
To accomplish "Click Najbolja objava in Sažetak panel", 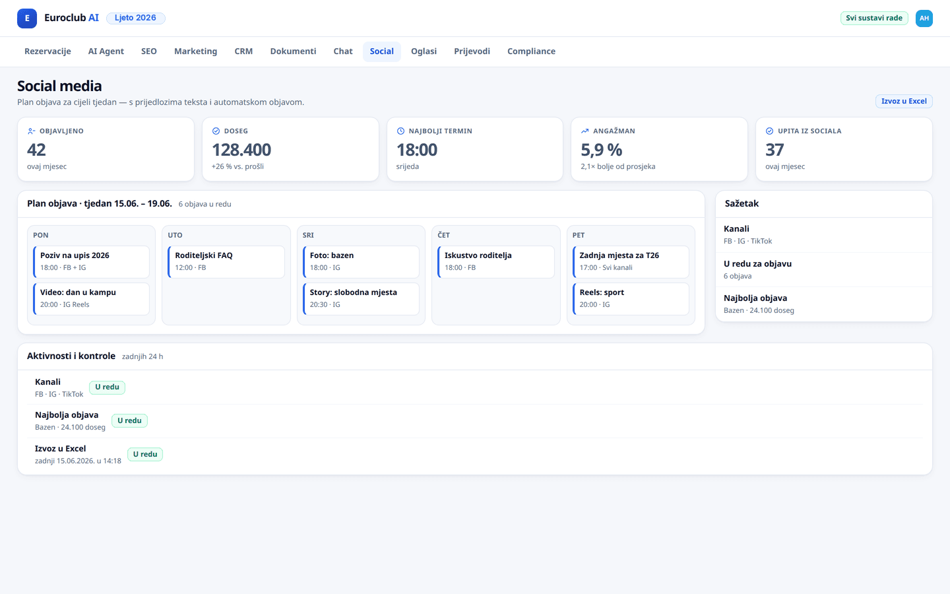I will pos(824,304).
